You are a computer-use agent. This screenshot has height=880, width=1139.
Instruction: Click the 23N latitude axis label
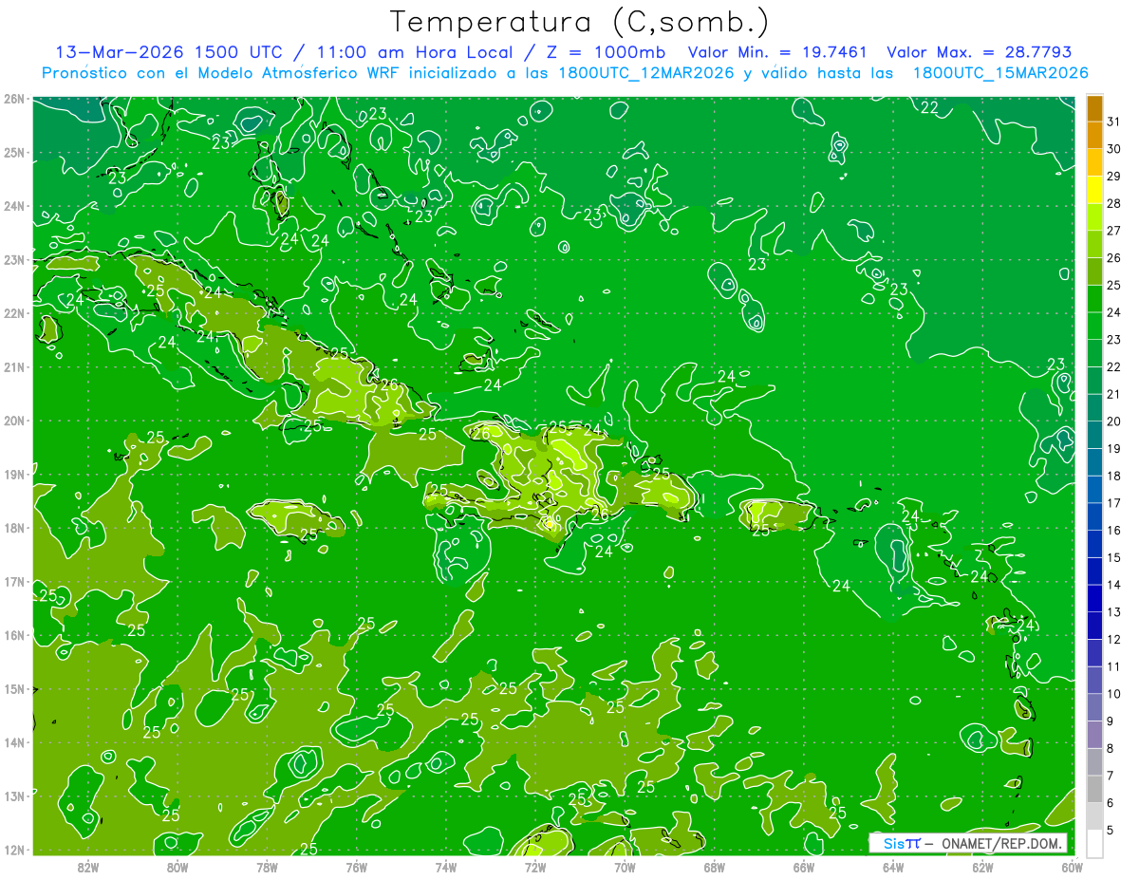13,259
